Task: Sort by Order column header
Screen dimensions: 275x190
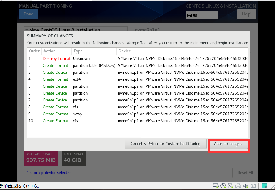Action: 34,51
